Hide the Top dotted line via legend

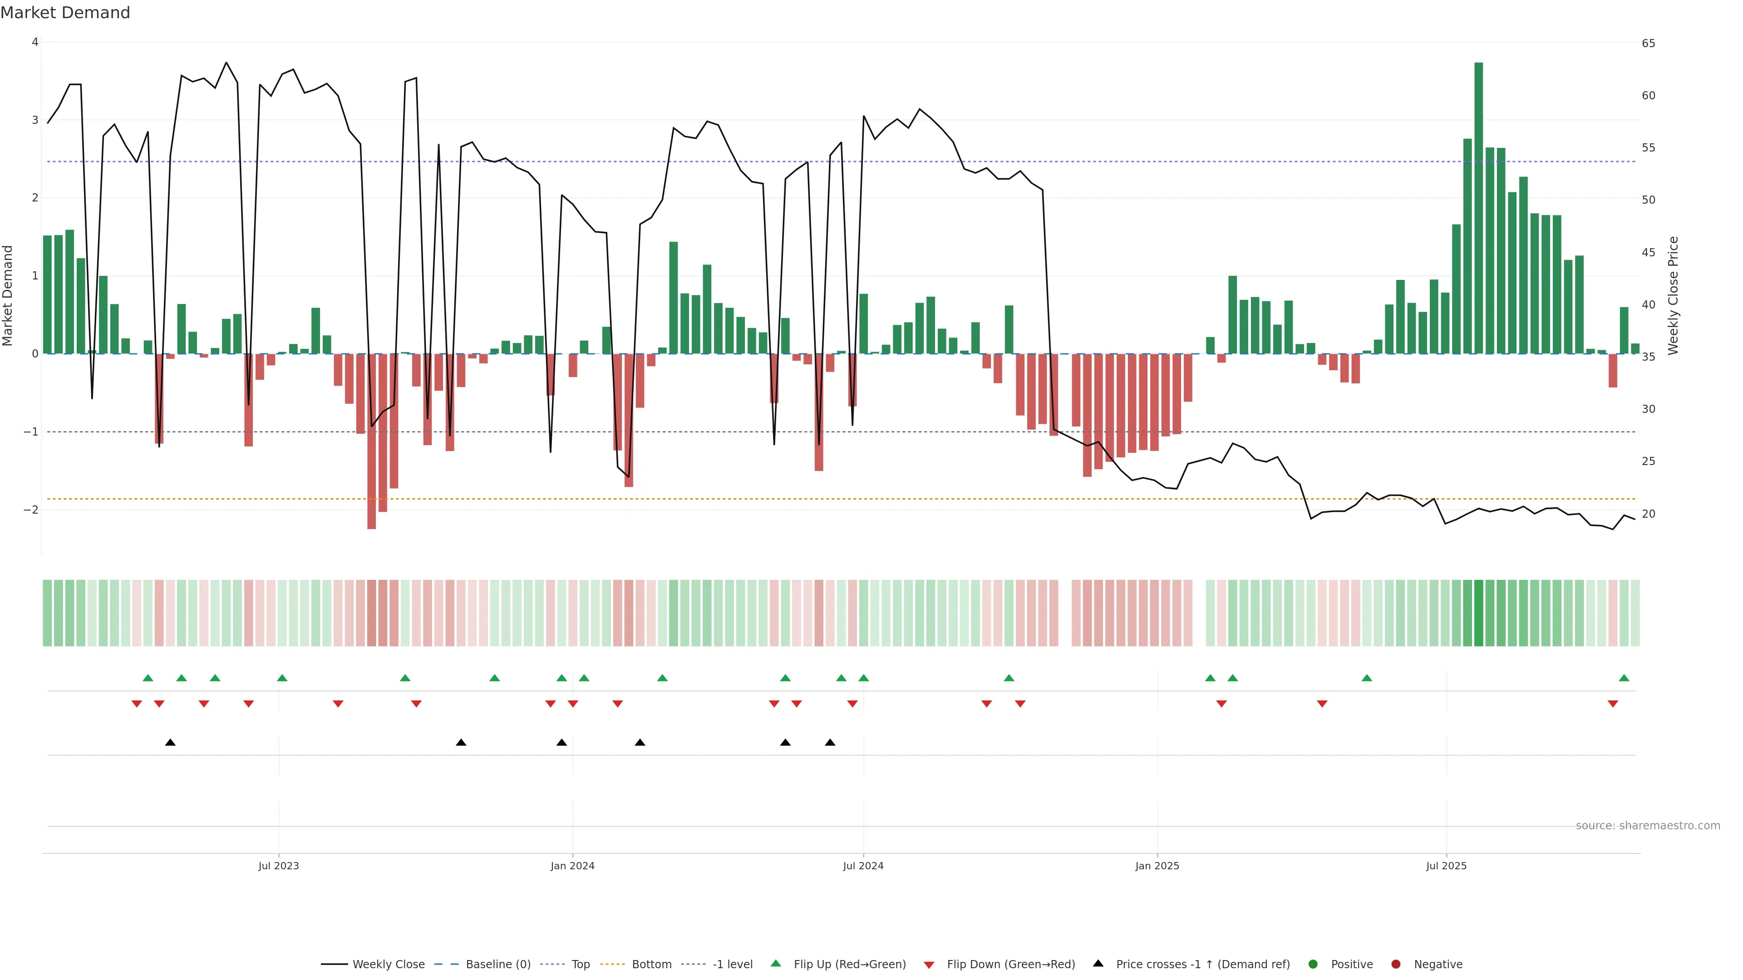581,964
